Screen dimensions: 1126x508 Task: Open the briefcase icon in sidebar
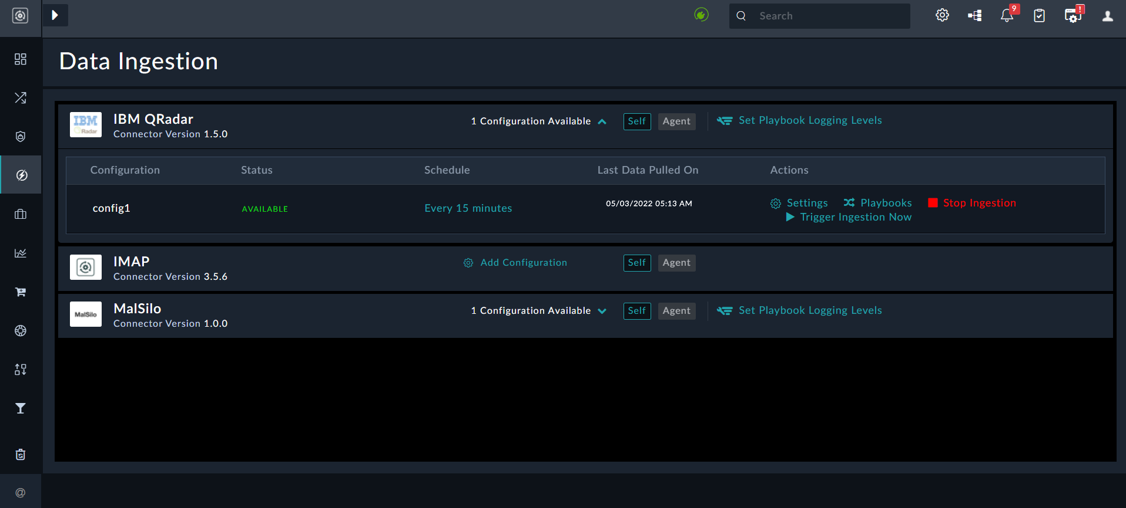pos(21,214)
